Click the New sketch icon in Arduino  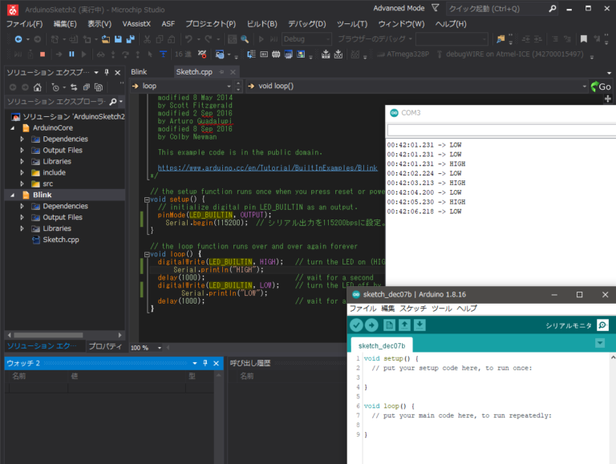coord(390,325)
